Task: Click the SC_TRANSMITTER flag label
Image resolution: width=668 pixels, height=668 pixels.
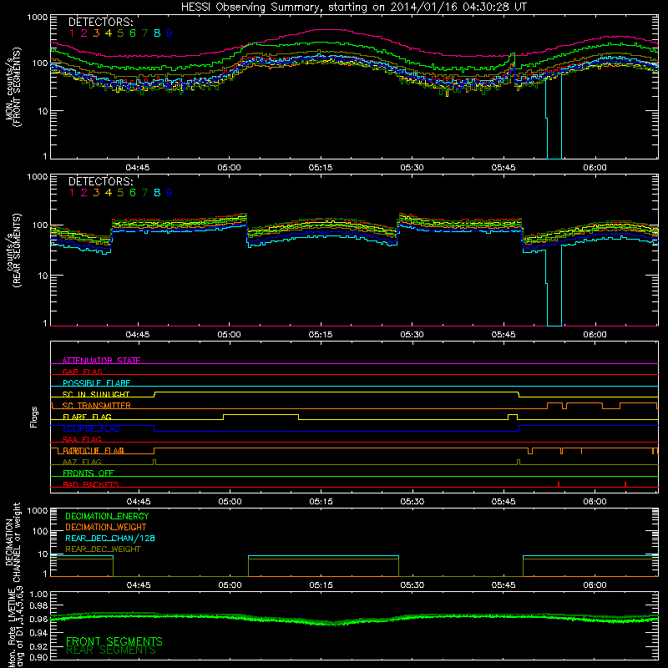Action: (96, 406)
